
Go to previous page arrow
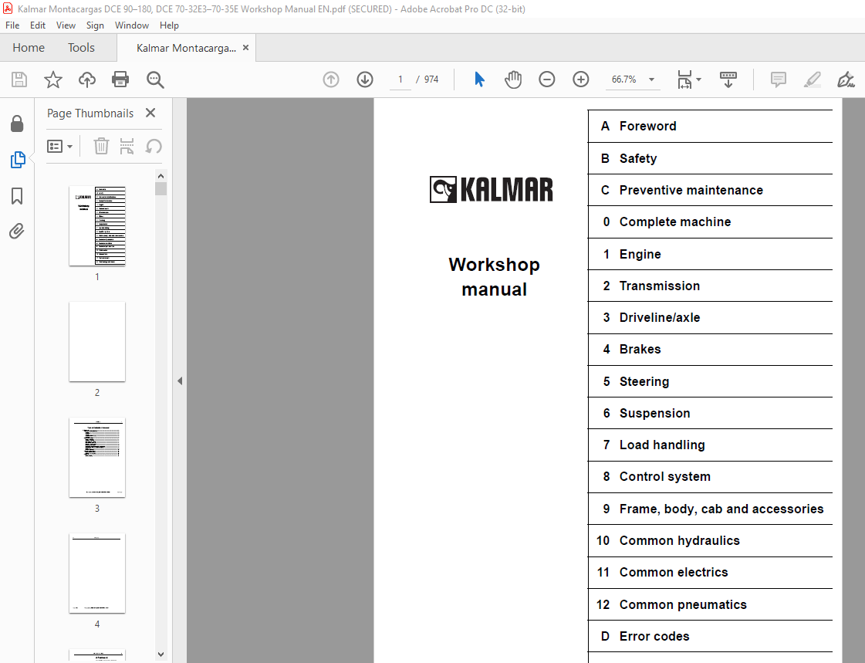pos(331,79)
